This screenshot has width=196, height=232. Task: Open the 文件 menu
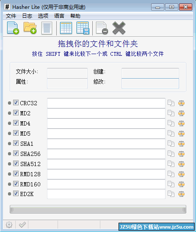click(11, 16)
